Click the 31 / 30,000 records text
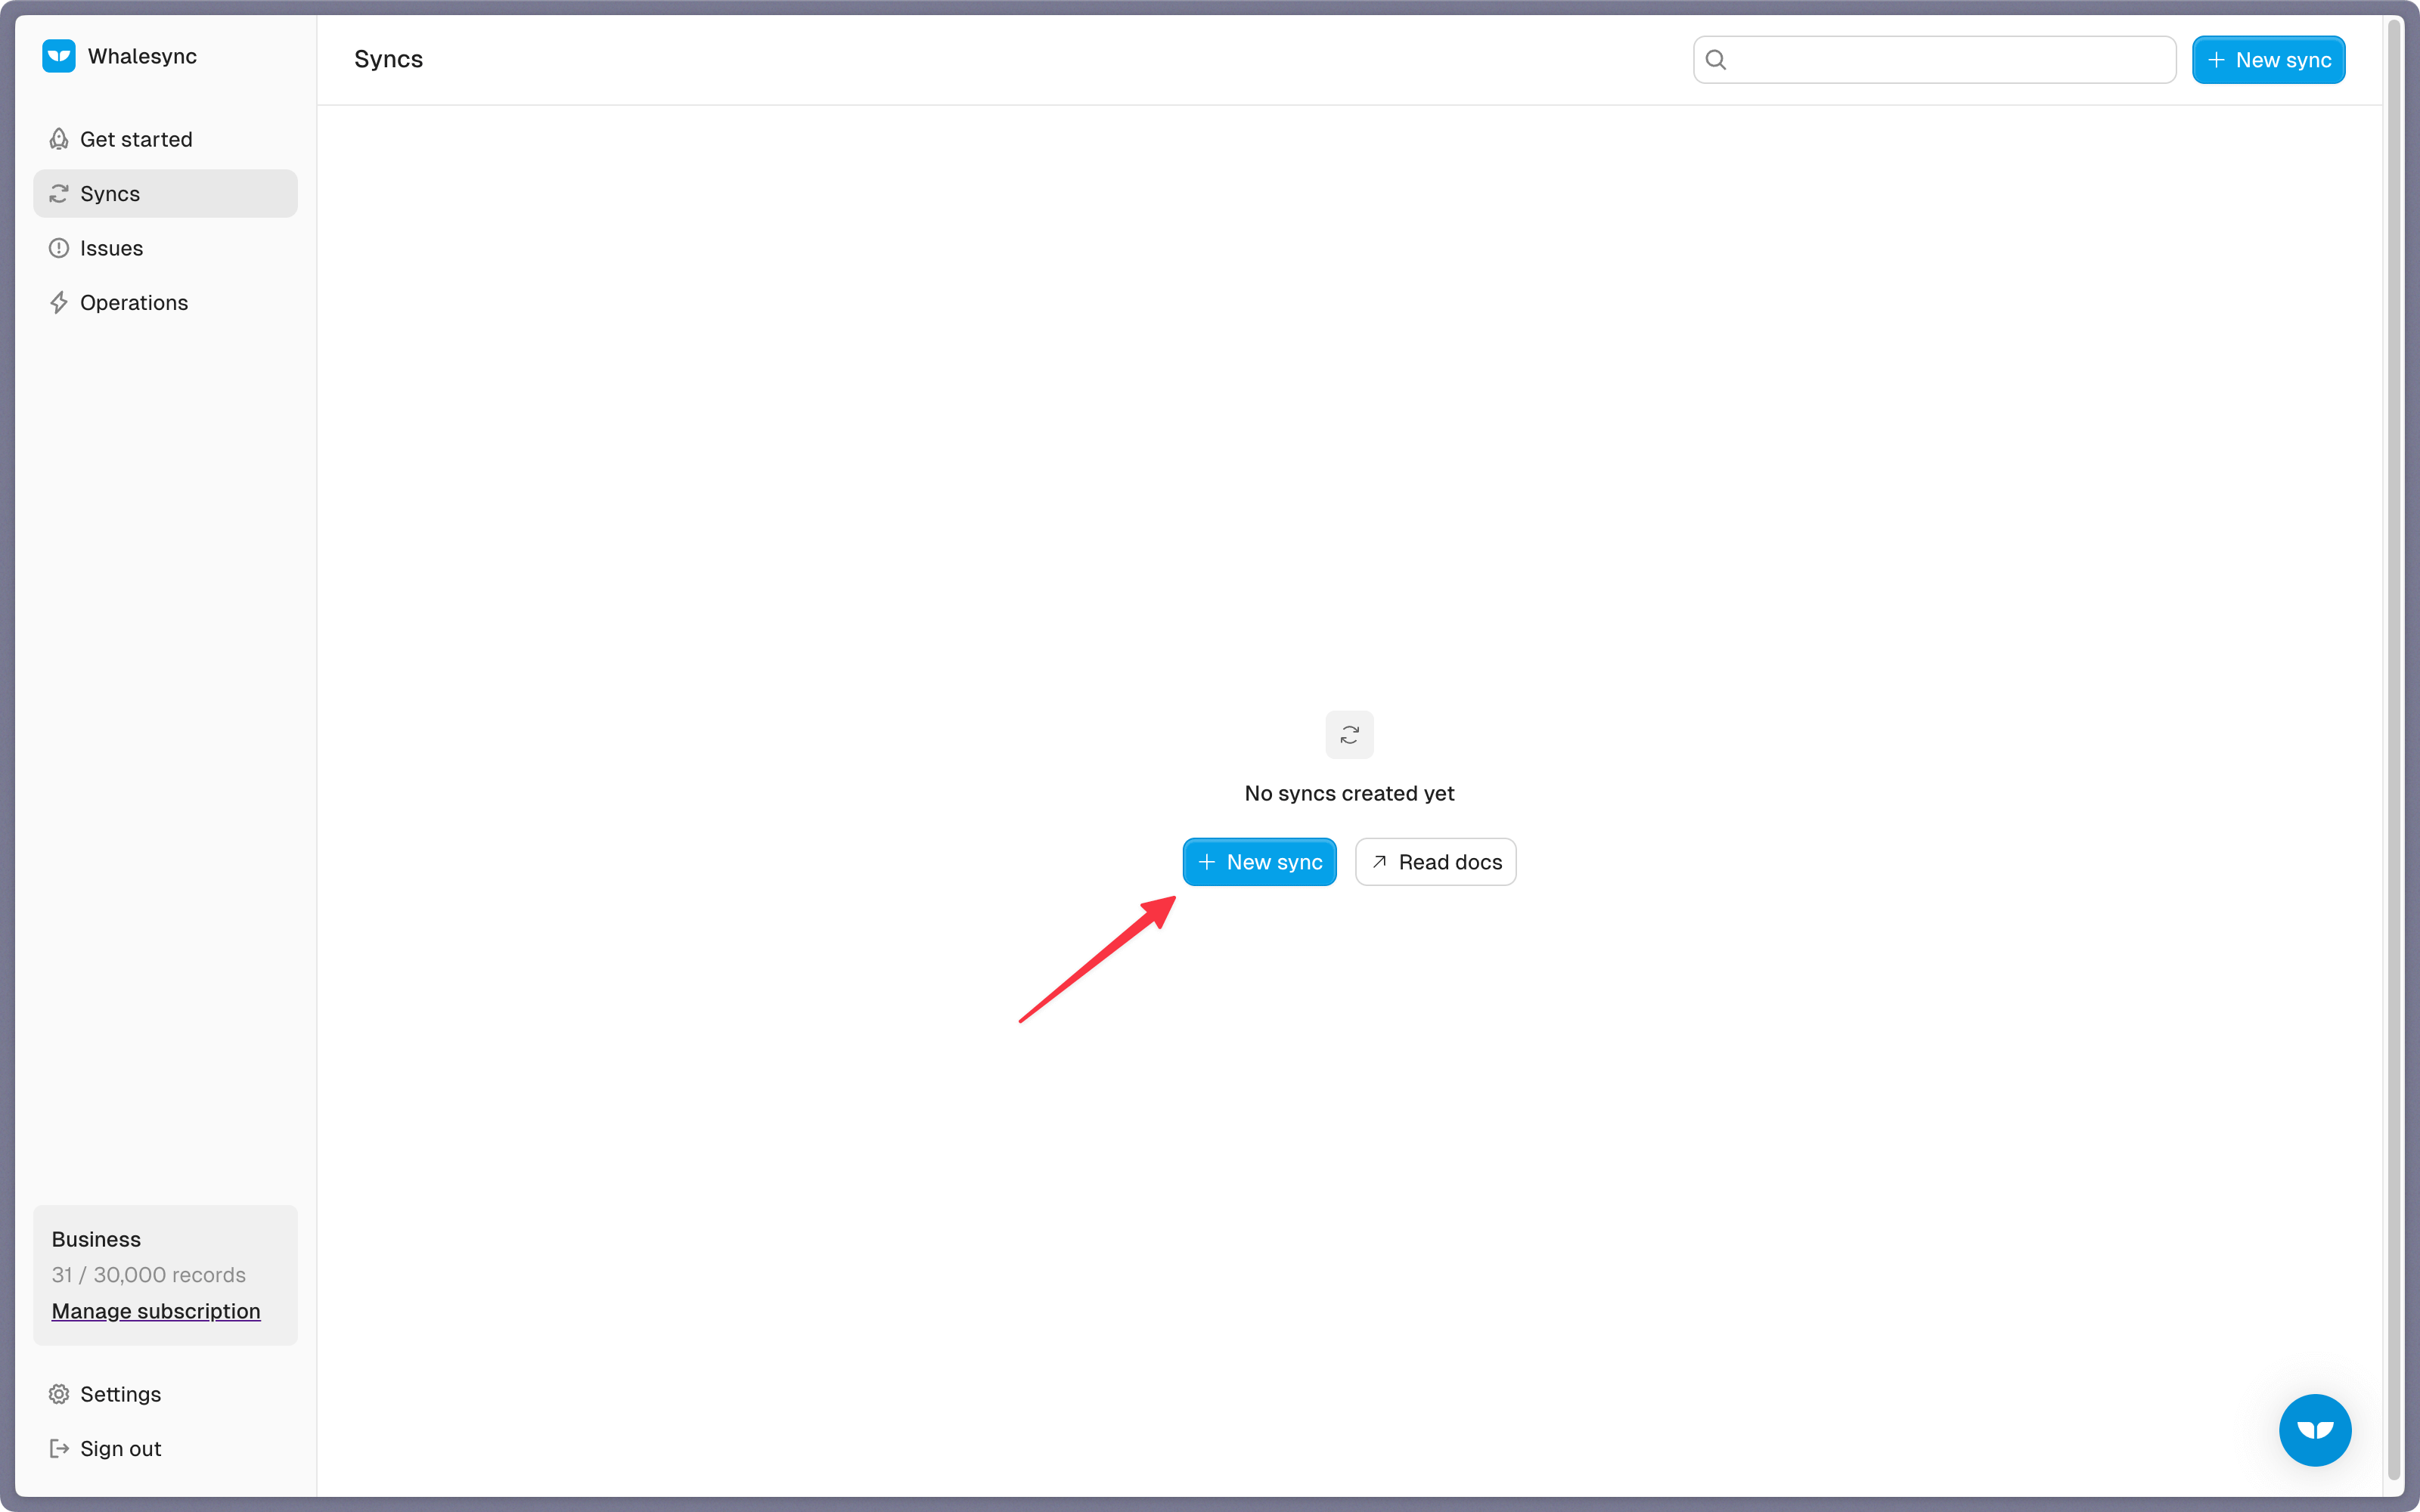The image size is (2420, 1512). pos(149,1275)
